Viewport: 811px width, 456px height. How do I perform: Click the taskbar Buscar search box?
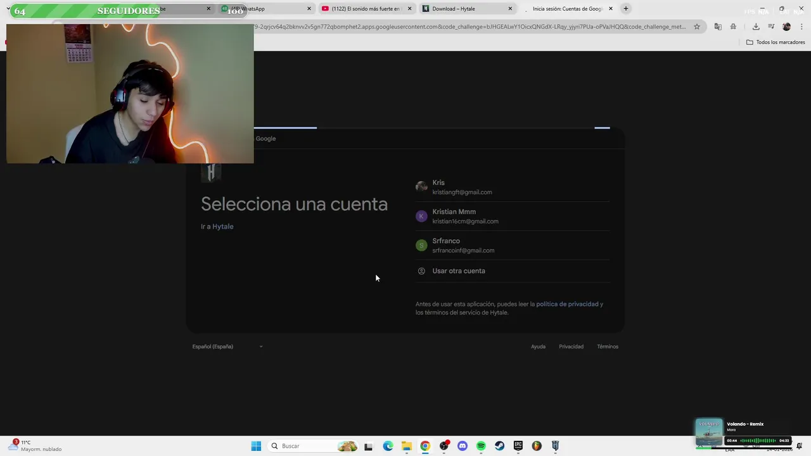point(314,446)
